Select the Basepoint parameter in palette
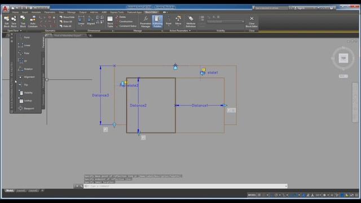 click(x=27, y=108)
